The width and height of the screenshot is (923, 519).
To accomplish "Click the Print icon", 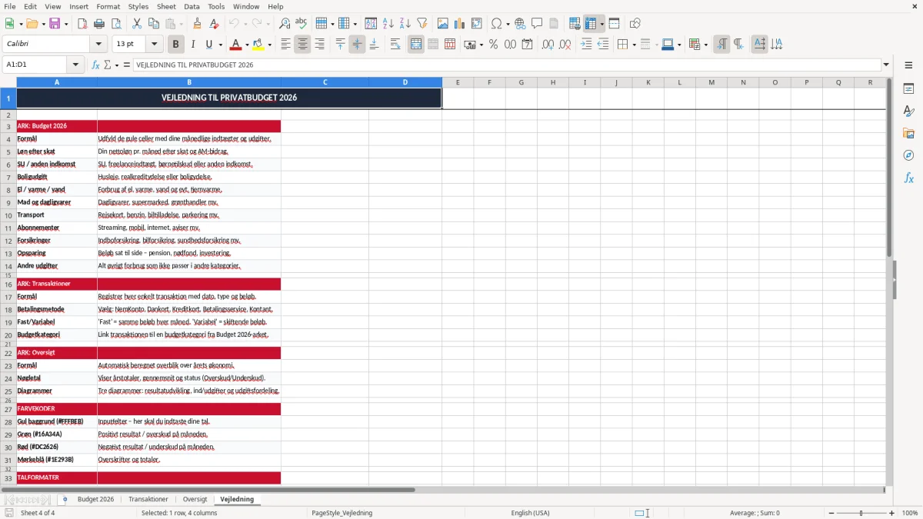I will coord(99,24).
